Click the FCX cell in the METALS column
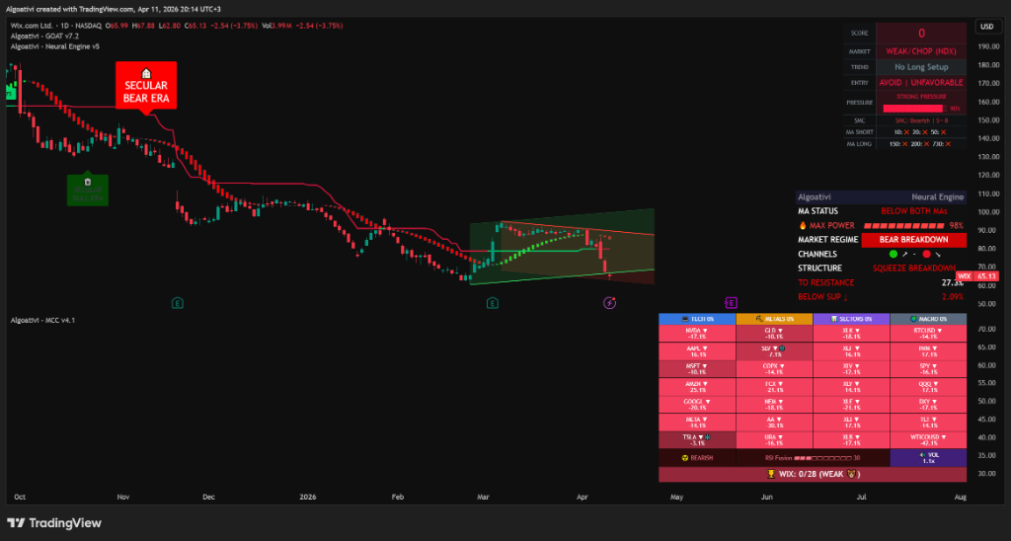The width and height of the screenshot is (1011, 541). click(774, 387)
